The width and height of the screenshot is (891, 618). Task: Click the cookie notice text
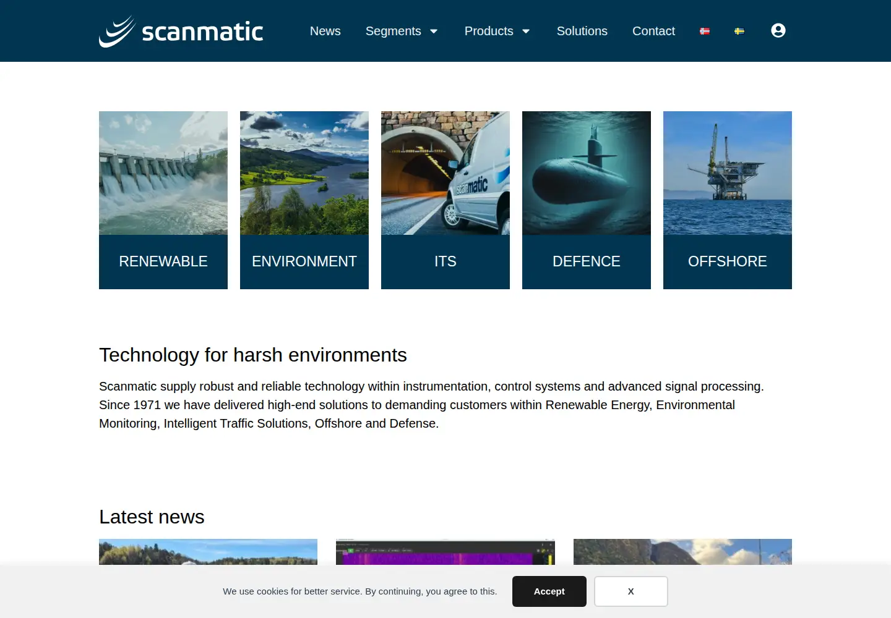[x=360, y=591]
